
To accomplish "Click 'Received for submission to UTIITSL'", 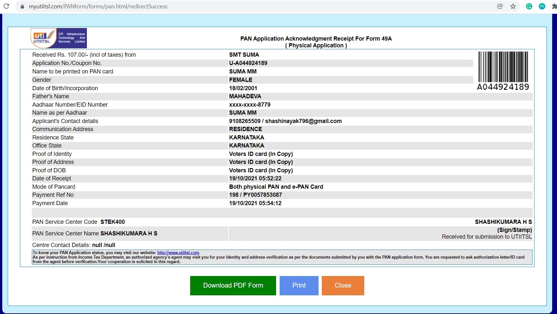I will 487,237.
